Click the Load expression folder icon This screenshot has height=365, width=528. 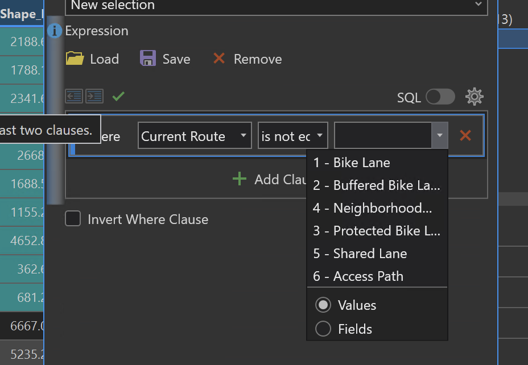[x=75, y=59]
